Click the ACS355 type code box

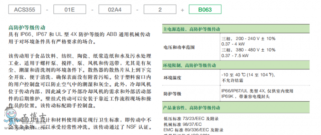tap(25, 9)
